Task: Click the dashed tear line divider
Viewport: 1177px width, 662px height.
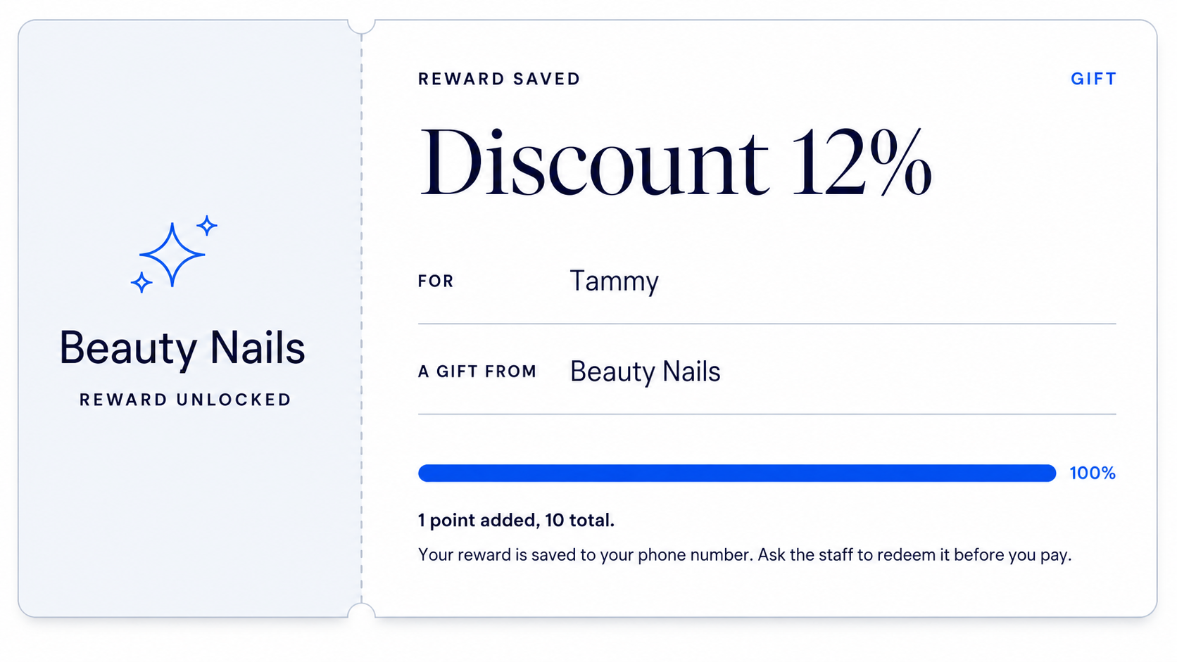Action: coord(362,318)
